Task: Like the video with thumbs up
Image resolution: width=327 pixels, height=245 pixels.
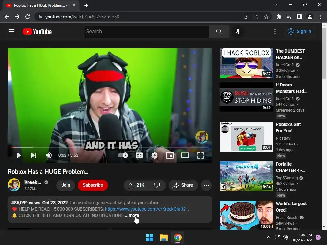Action: (136, 185)
